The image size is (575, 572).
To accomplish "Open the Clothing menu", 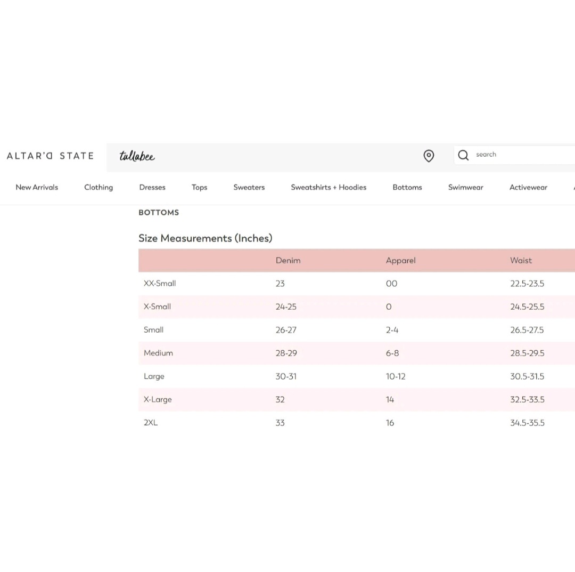I will (x=98, y=187).
